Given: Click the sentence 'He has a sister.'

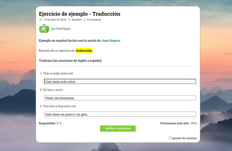Looking at the screenshot, I should click(x=53, y=90).
